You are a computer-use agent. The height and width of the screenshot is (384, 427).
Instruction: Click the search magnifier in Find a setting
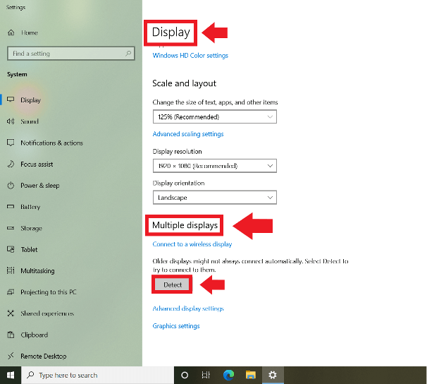tap(128, 54)
